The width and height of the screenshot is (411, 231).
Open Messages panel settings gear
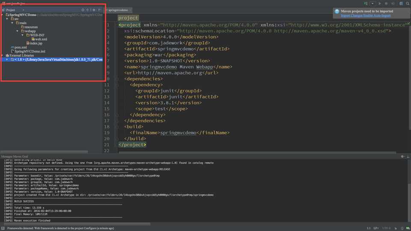pyautogui.click(x=402, y=157)
